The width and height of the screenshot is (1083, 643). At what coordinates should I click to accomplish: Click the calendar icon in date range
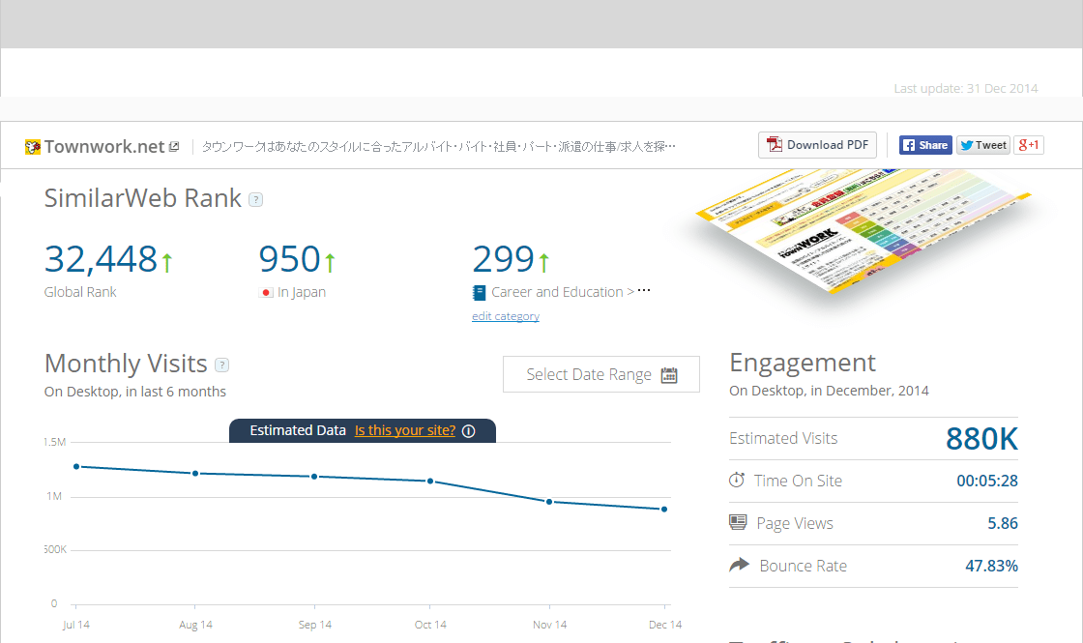click(669, 375)
